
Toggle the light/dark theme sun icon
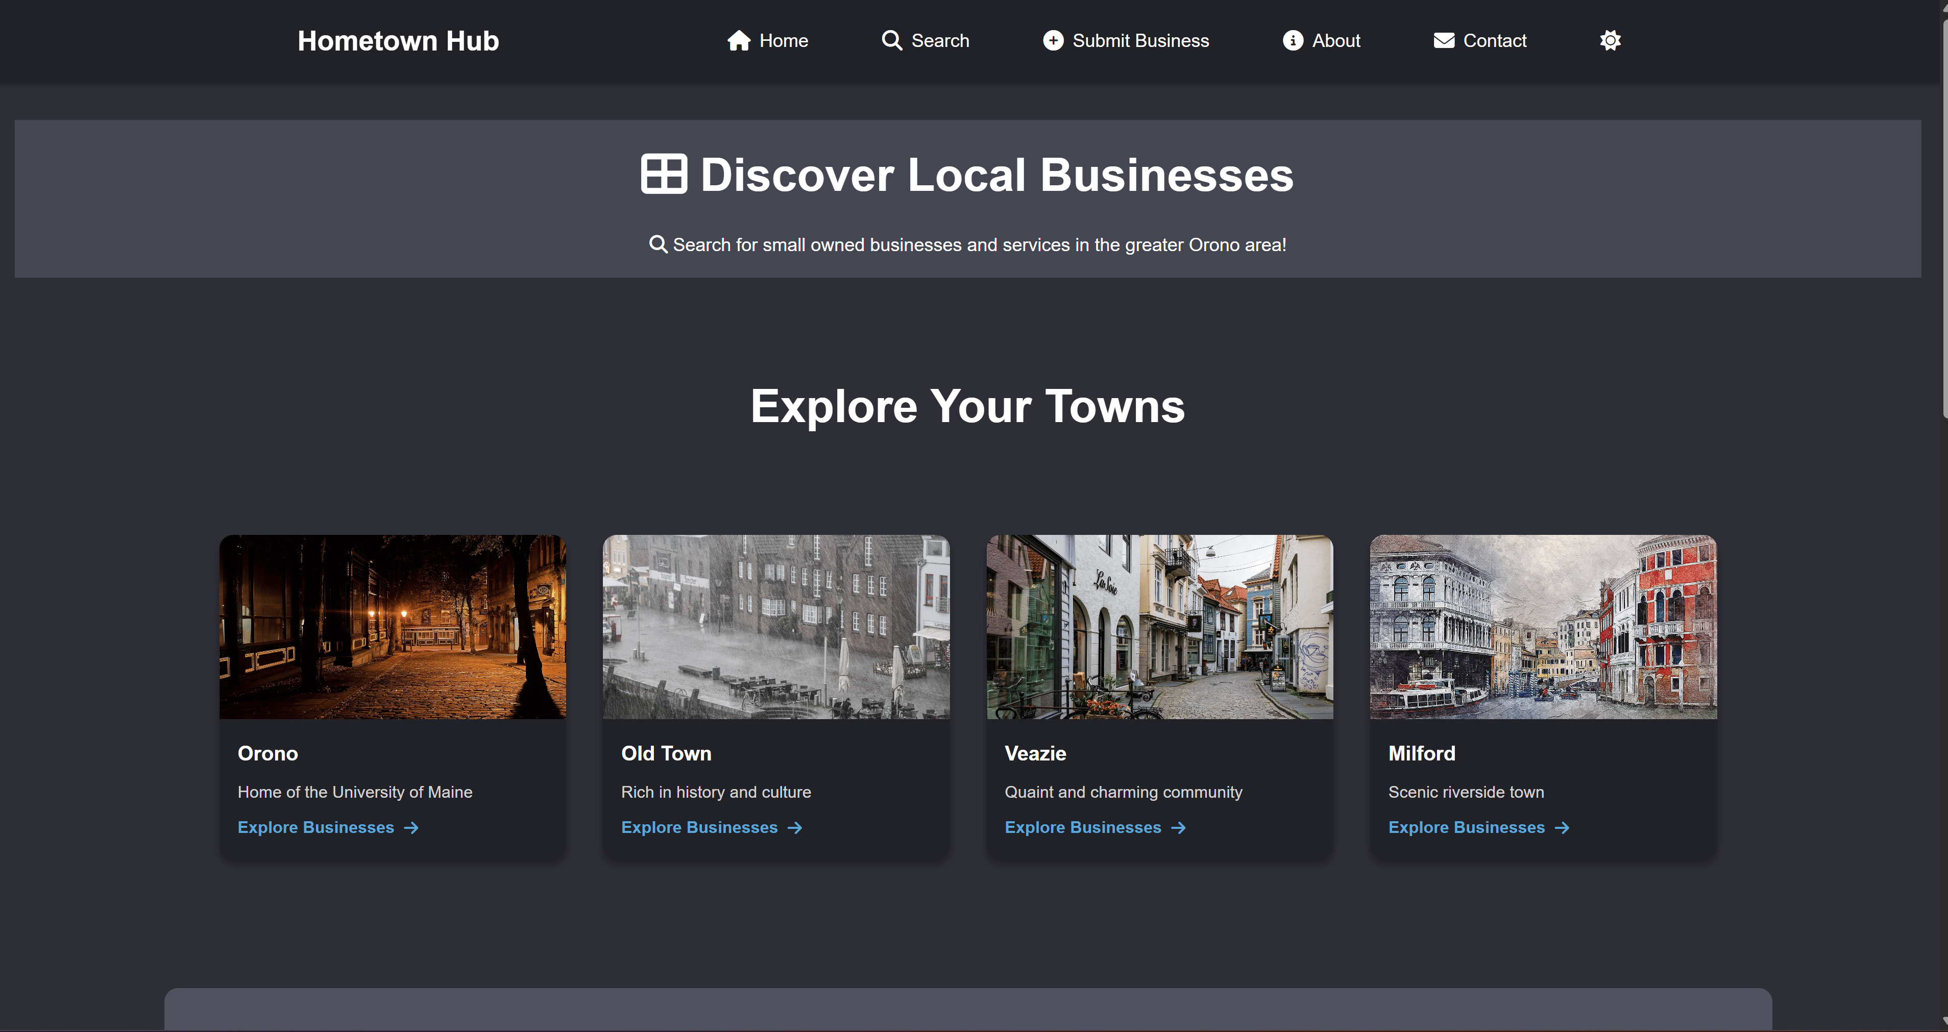[x=1610, y=41]
